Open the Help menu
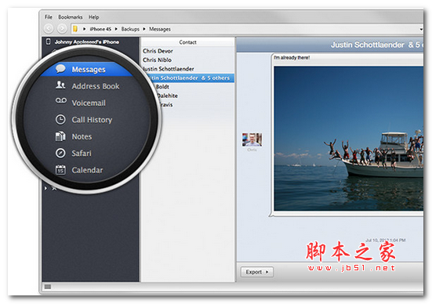The image size is (432, 304). click(93, 17)
